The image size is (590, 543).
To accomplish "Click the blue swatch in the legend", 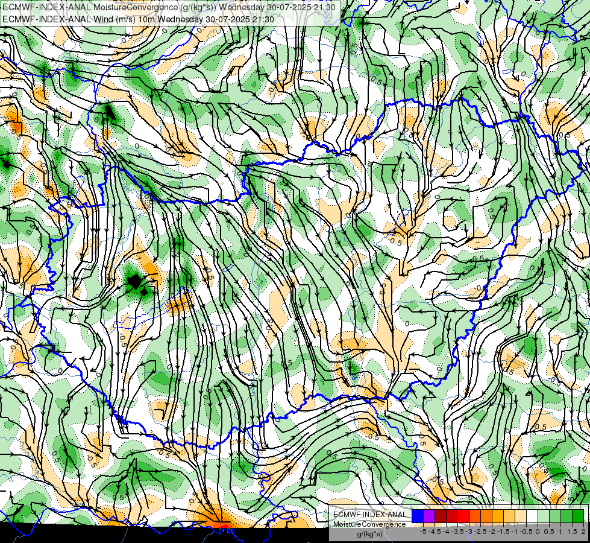I will coord(418,516).
